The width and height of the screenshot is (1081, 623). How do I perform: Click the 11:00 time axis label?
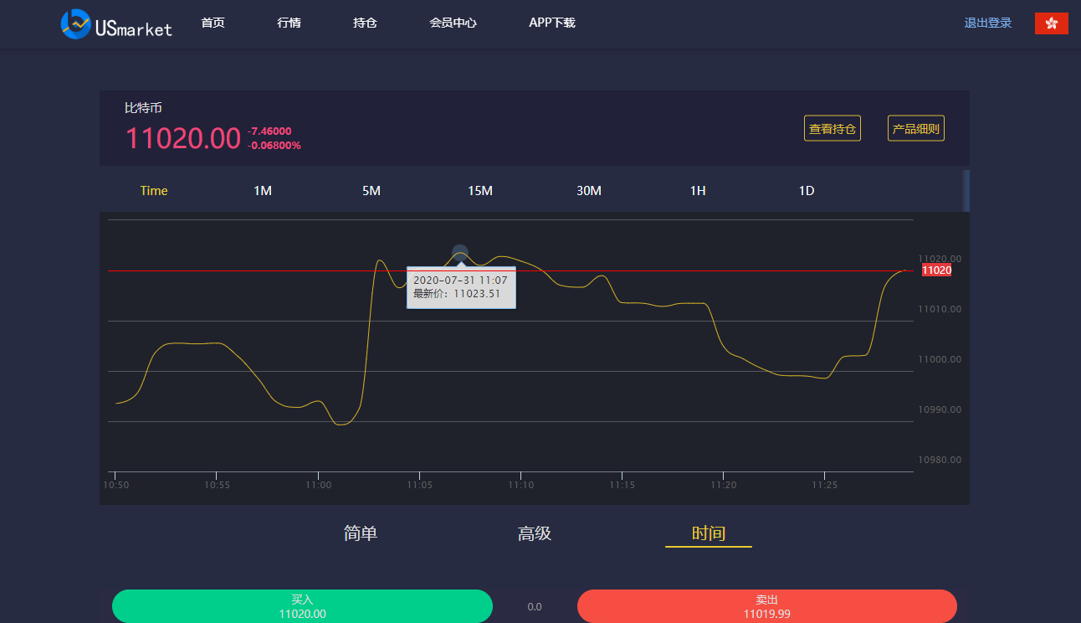coord(318,485)
